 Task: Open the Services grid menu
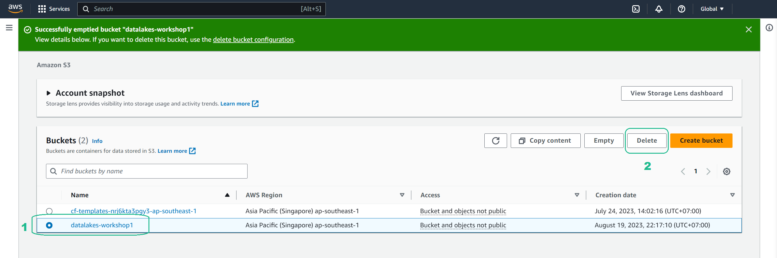click(x=42, y=9)
